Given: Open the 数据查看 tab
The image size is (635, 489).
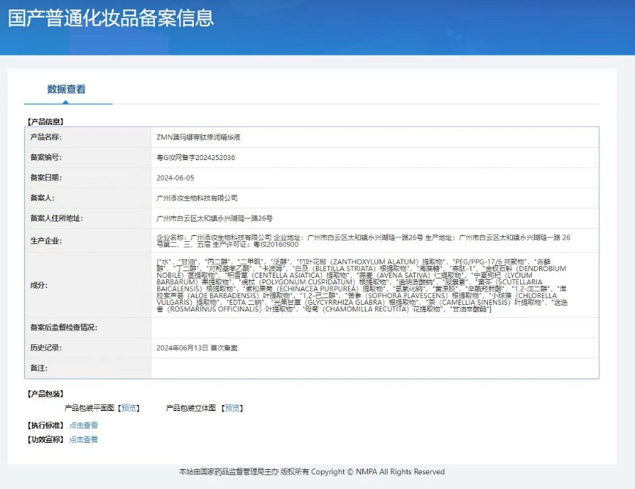Looking at the screenshot, I should (x=67, y=89).
